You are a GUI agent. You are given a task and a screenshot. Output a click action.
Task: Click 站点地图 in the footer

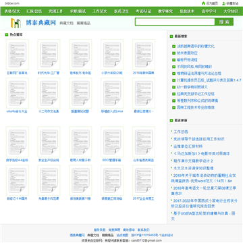(x=122, y=235)
